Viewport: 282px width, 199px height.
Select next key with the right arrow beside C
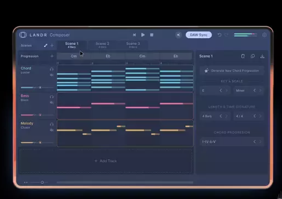tap(227, 90)
